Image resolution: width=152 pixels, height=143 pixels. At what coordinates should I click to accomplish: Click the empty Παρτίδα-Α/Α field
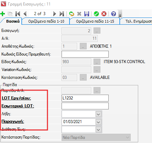(x=76, y=91)
